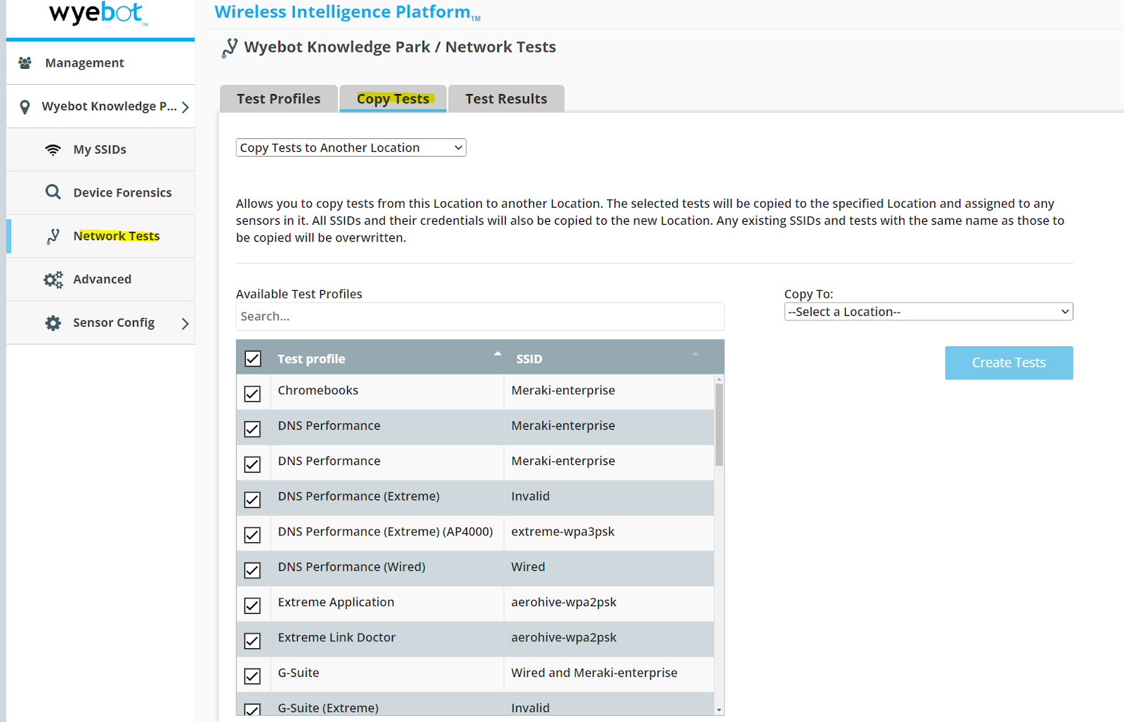Open the Test Results tab
The image size is (1124, 722).
click(506, 99)
